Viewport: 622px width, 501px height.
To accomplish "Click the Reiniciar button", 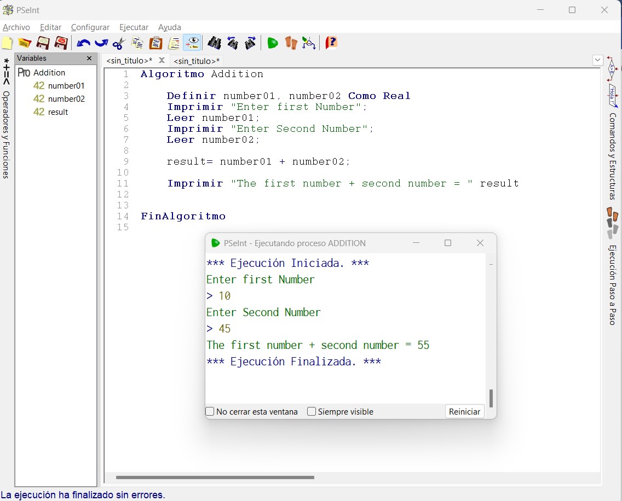I will pos(464,411).
